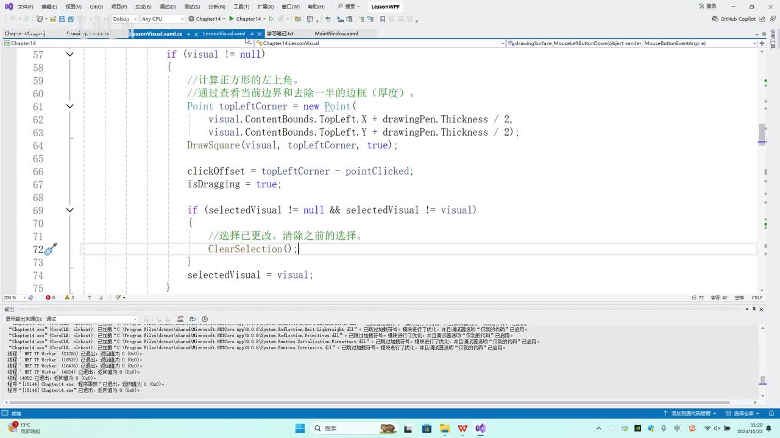Collapse the code block at line 61
The height and width of the screenshot is (438, 780).
pyautogui.click(x=69, y=106)
